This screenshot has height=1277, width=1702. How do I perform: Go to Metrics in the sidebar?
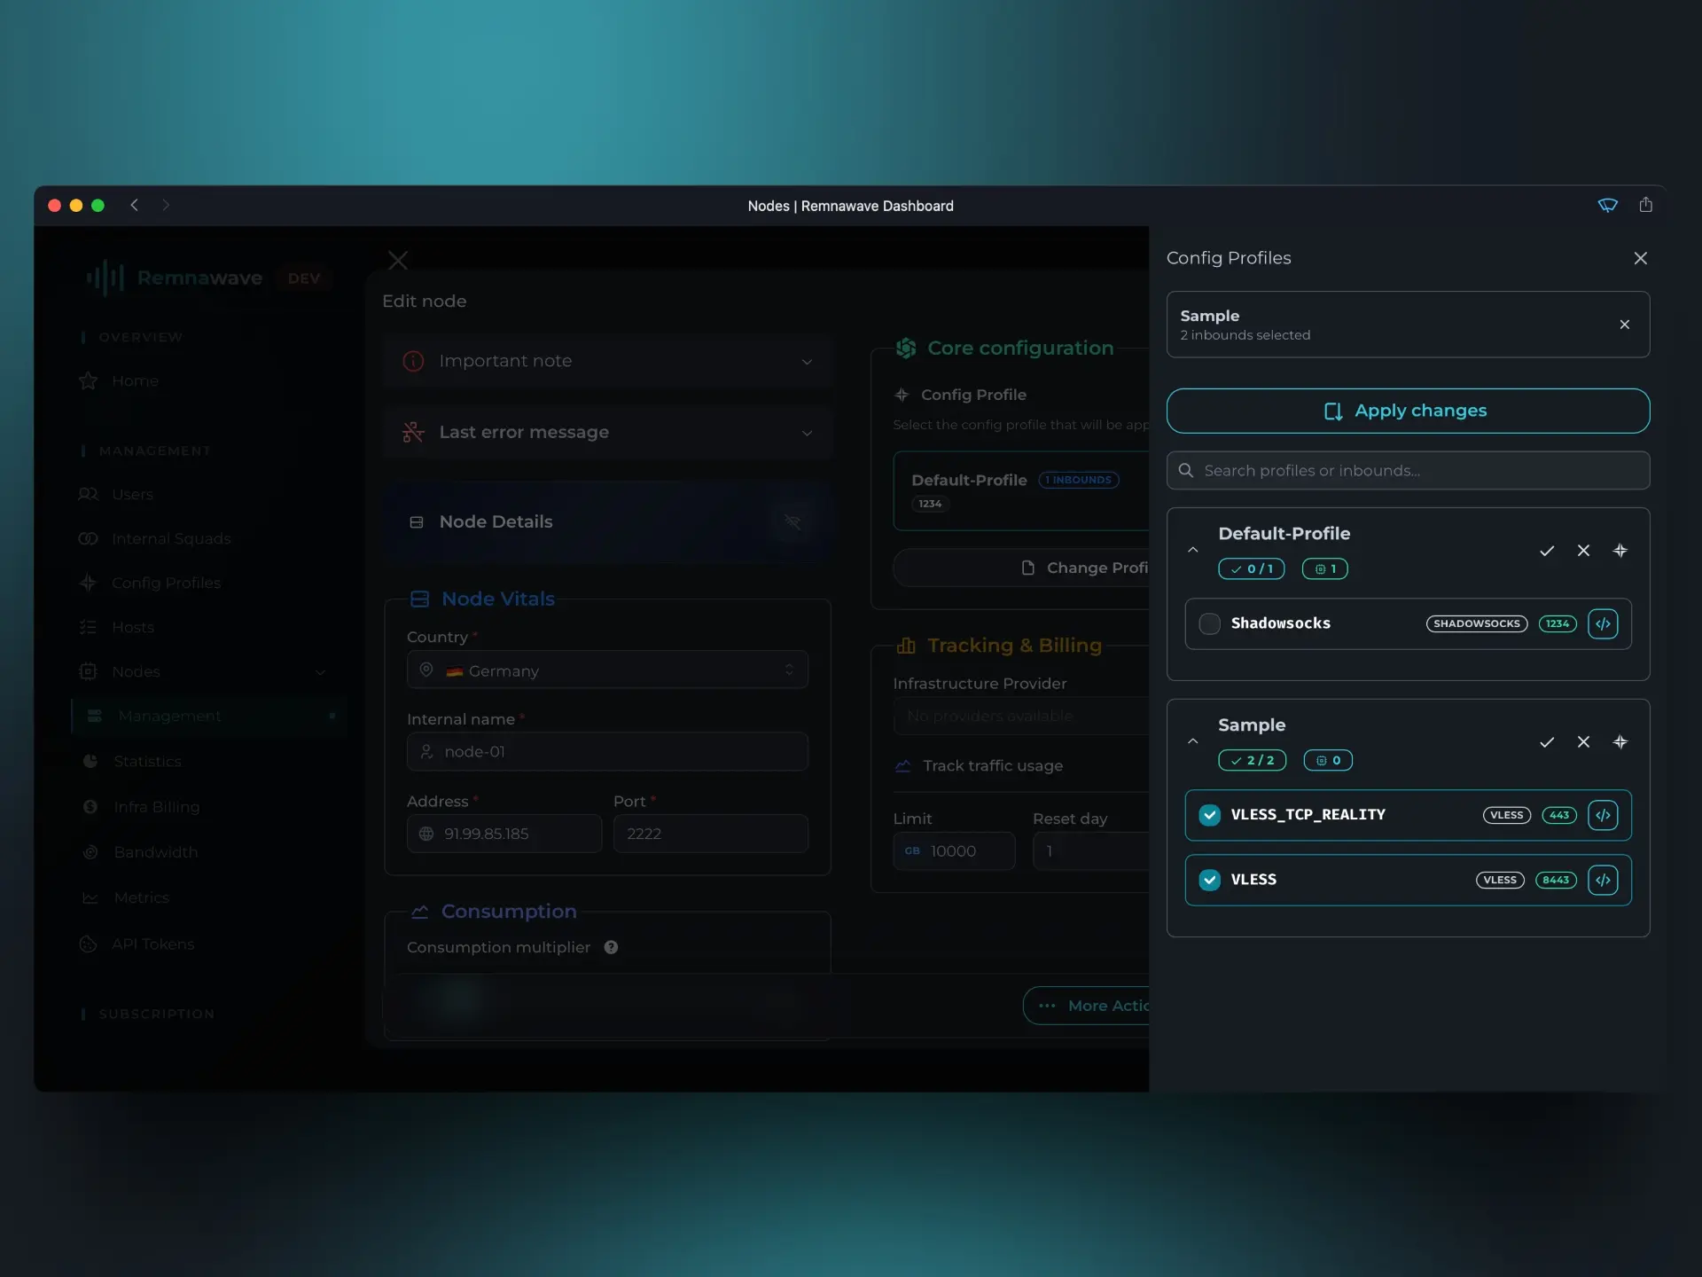pos(140,897)
